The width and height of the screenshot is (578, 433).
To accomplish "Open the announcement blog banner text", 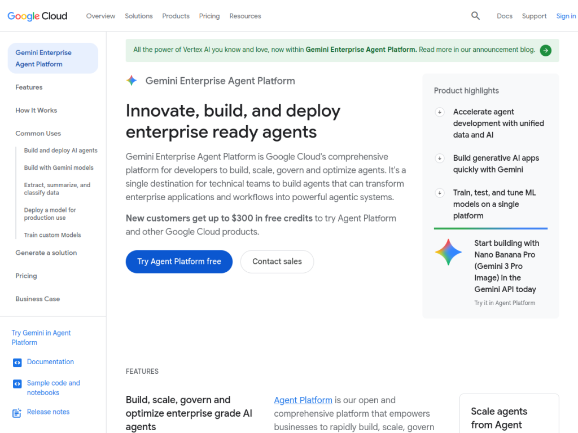I will [334, 50].
